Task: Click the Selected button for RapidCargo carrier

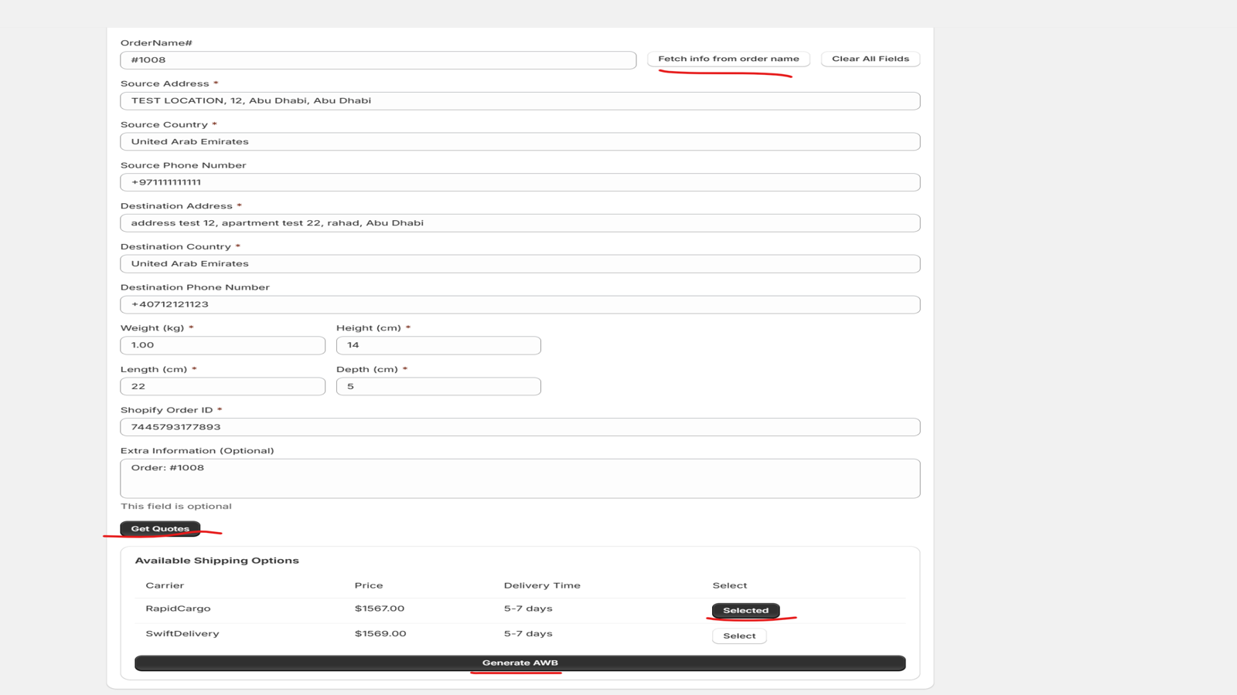Action: click(745, 610)
